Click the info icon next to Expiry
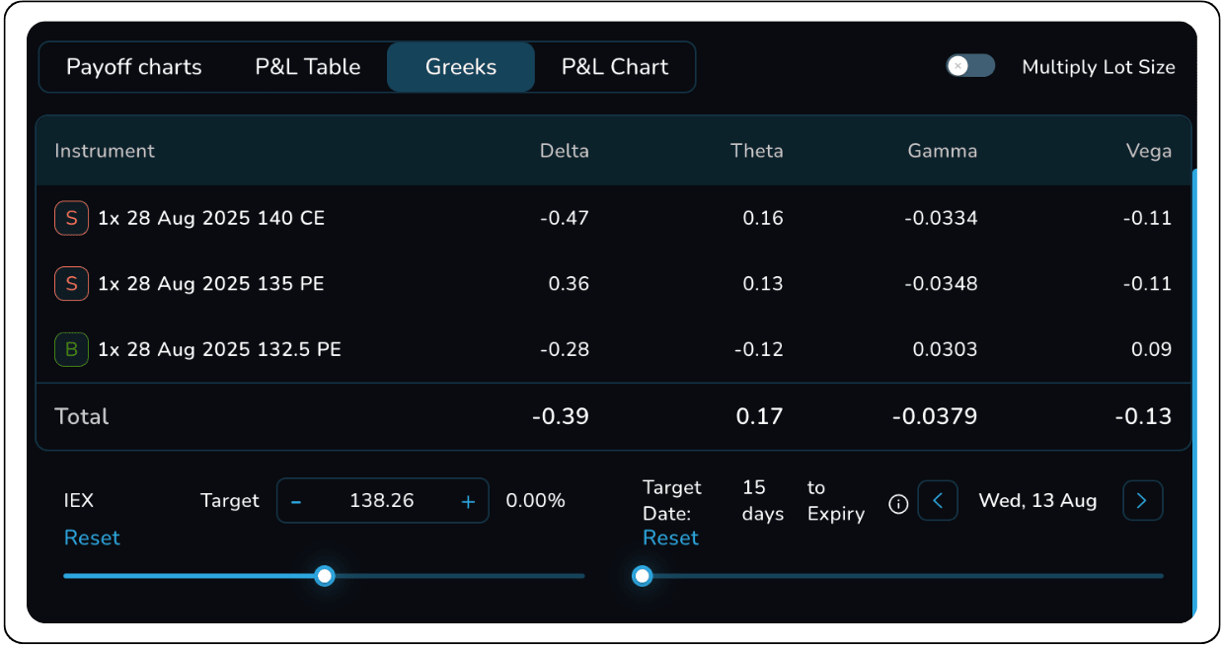Image resolution: width=1223 pixels, height=647 pixels. coord(898,504)
